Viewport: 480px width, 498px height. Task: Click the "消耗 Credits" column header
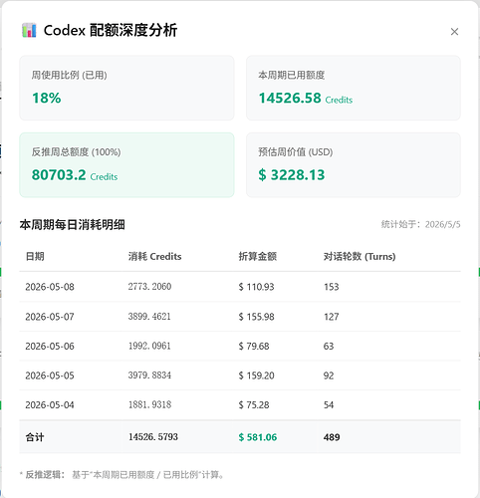pyautogui.click(x=155, y=256)
